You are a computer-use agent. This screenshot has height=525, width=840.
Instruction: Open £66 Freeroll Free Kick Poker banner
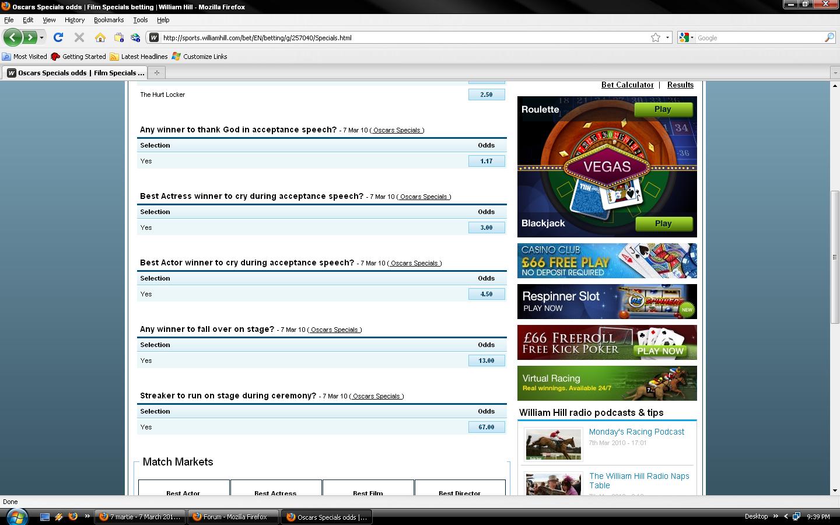click(607, 342)
